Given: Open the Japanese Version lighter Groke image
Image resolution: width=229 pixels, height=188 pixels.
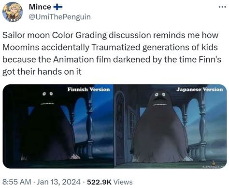Looking at the screenshot, I should click(171, 126).
